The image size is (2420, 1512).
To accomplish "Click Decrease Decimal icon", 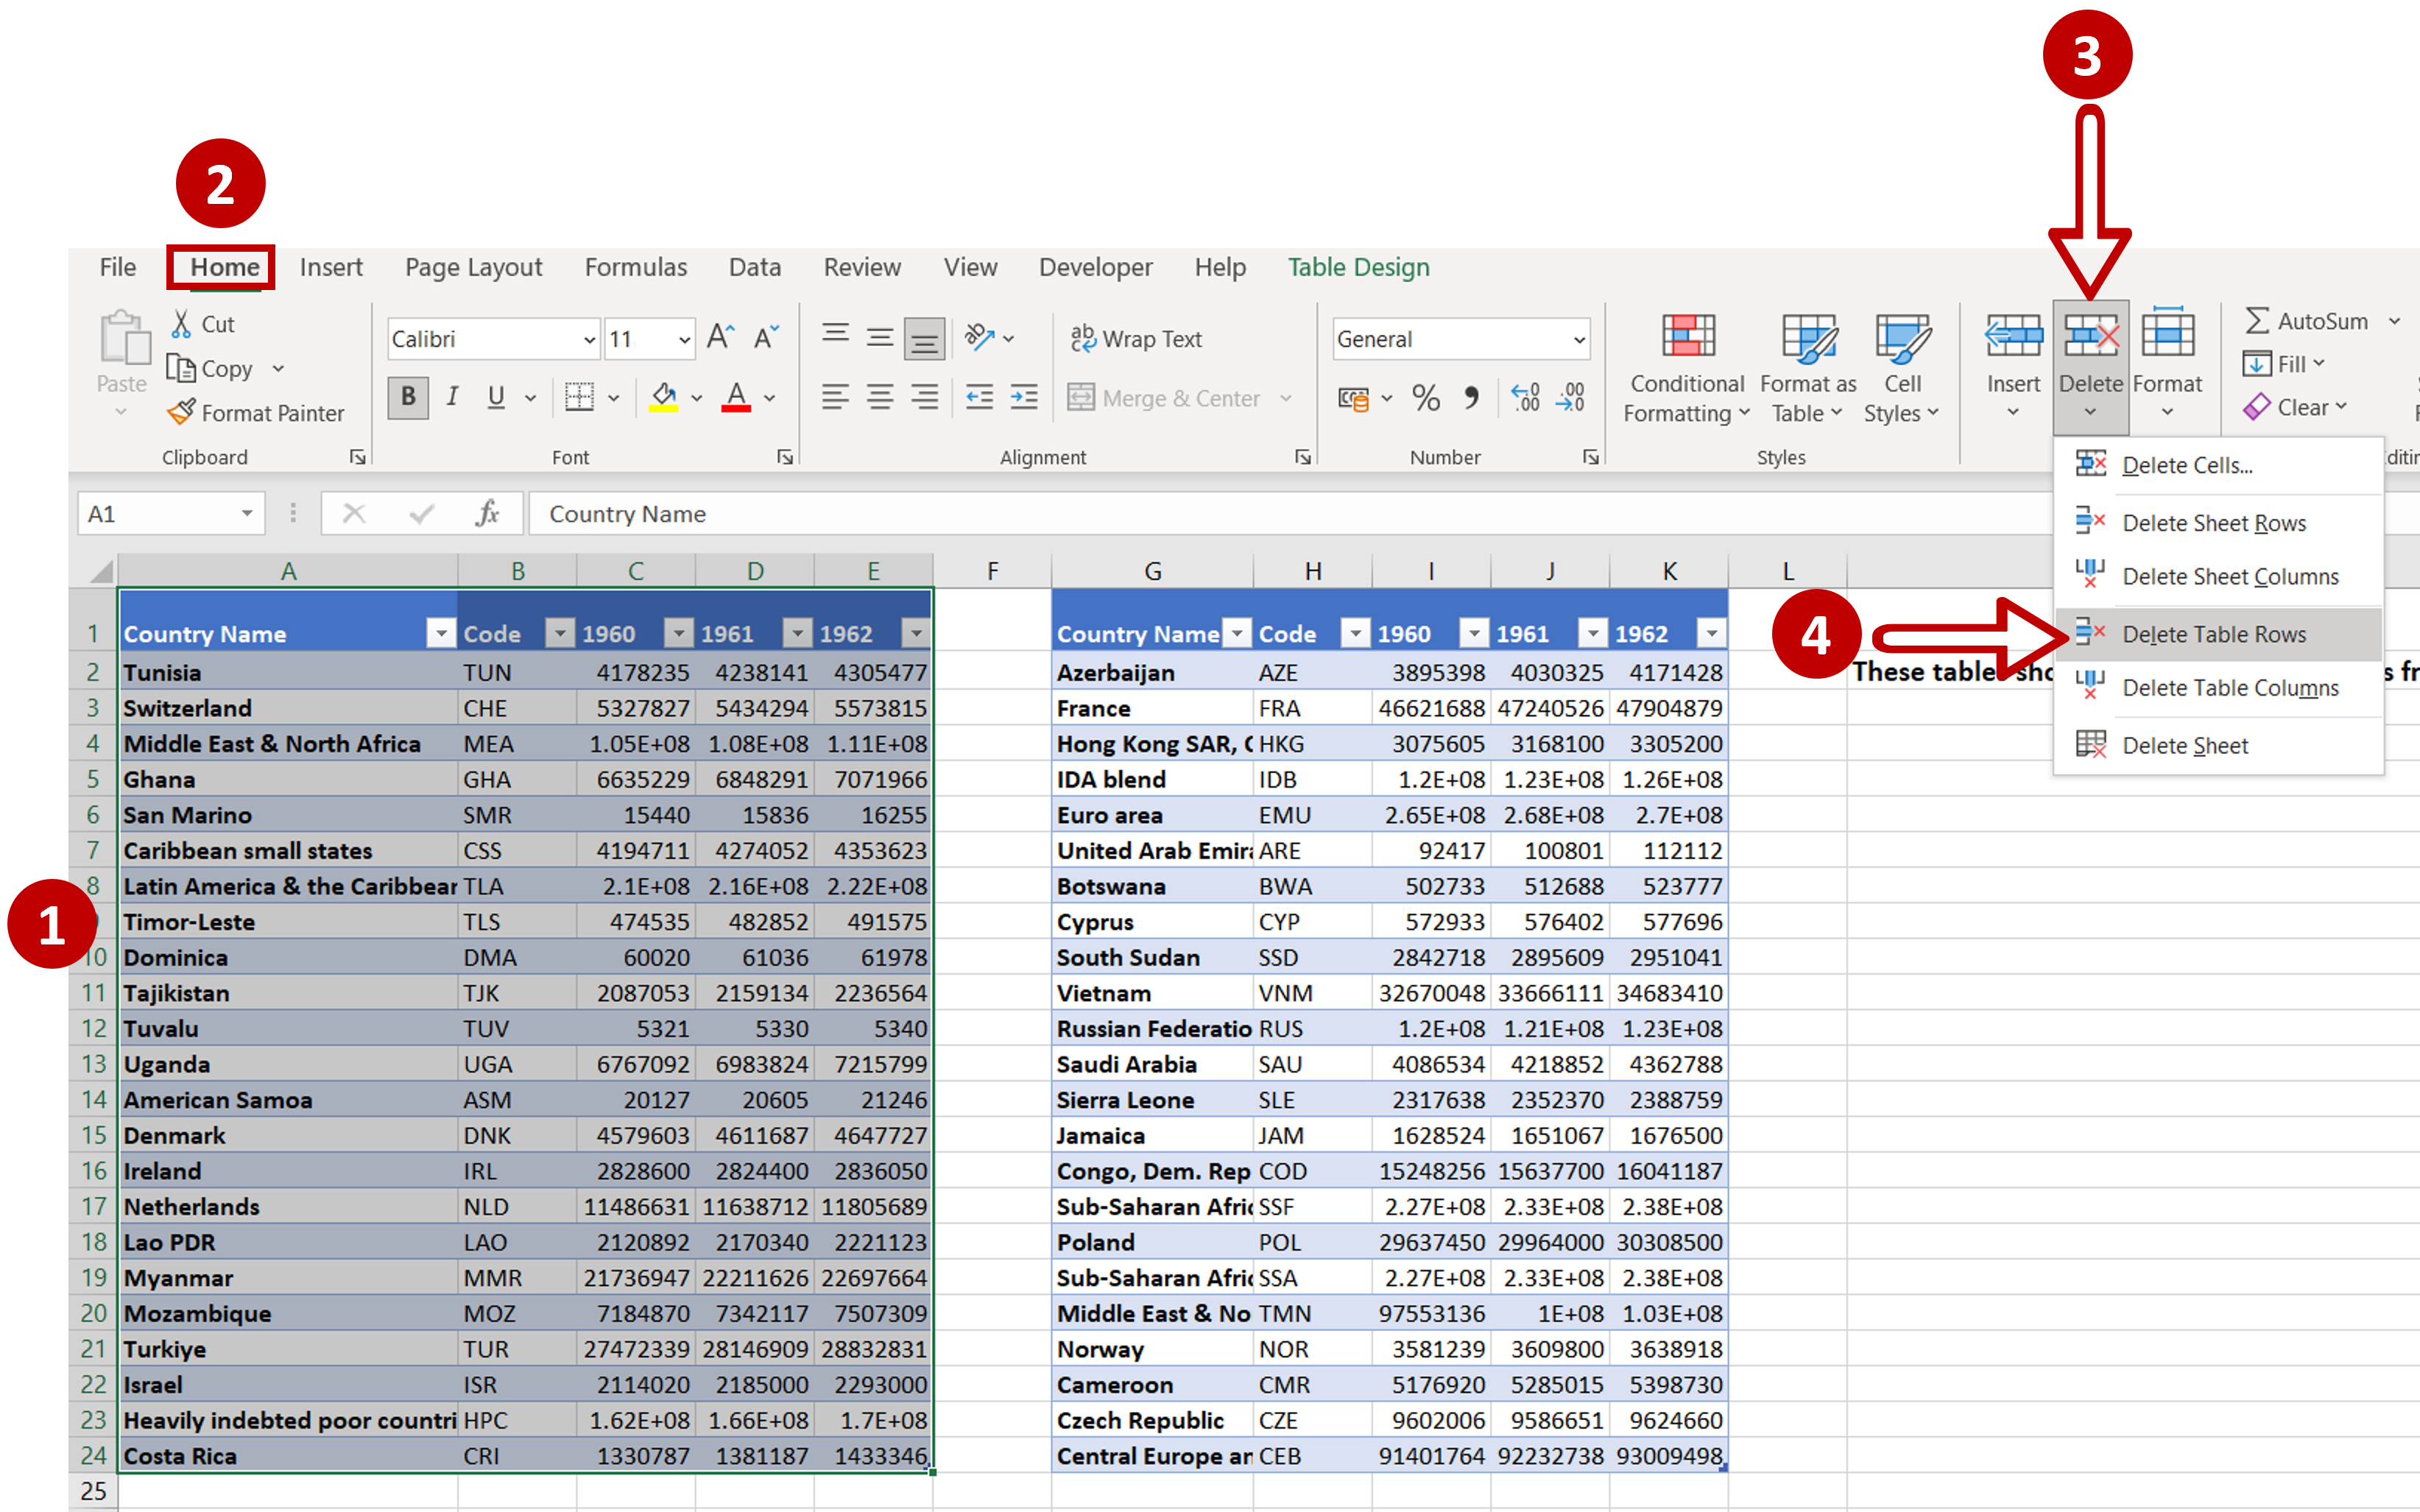I will [1570, 398].
